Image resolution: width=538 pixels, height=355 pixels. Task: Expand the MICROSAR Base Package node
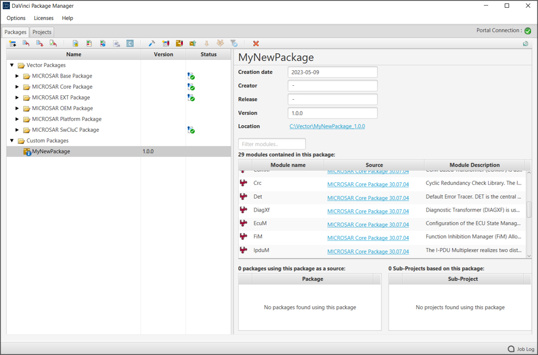(17, 76)
